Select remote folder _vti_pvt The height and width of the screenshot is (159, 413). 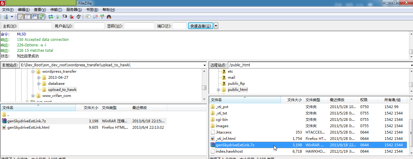pos(308,107)
